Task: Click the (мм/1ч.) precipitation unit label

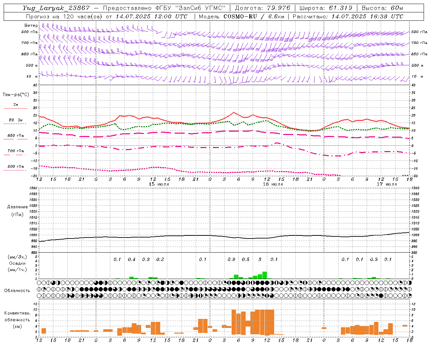Action: (x=17, y=270)
